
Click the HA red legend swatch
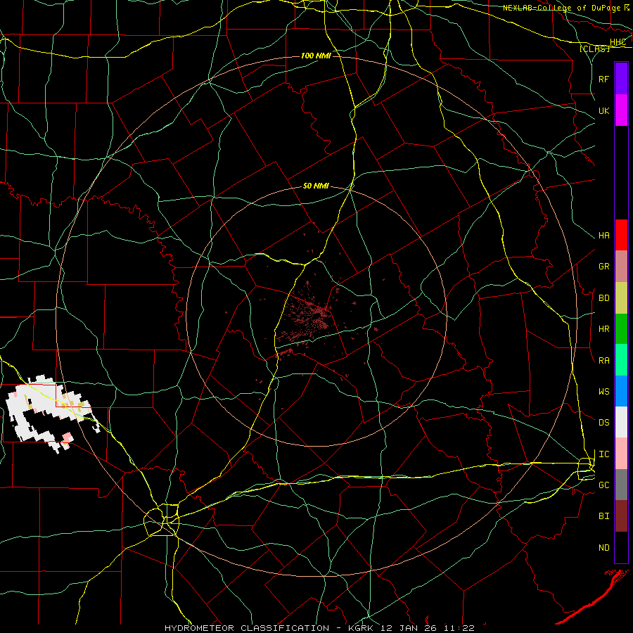pos(621,235)
